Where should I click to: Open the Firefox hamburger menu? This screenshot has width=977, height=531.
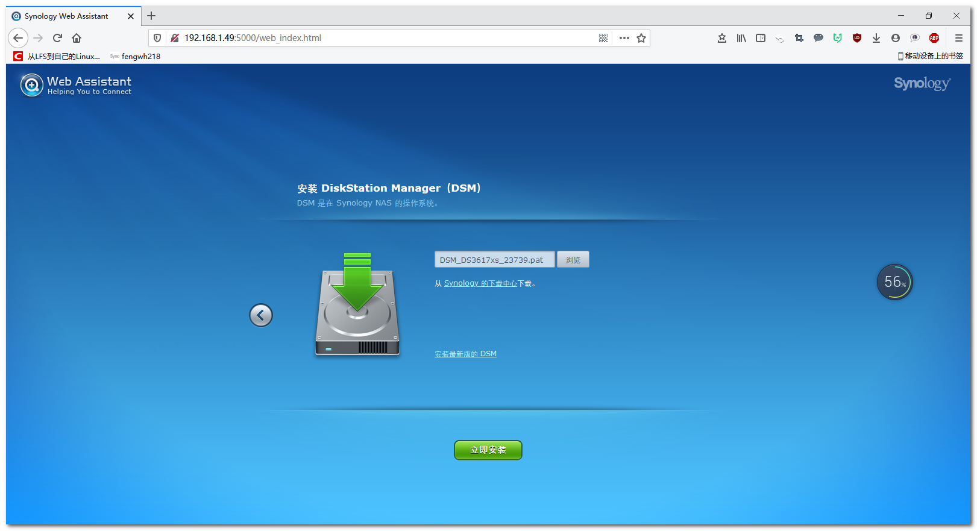tap(959, 38)
